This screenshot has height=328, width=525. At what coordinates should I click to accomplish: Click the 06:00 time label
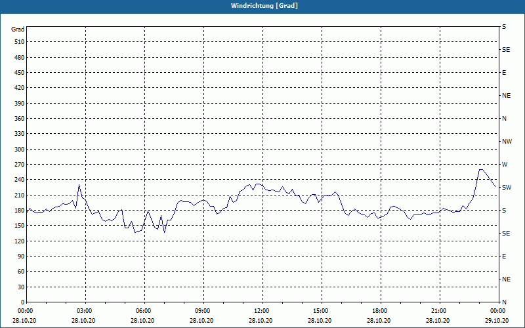tap(144, 311)
